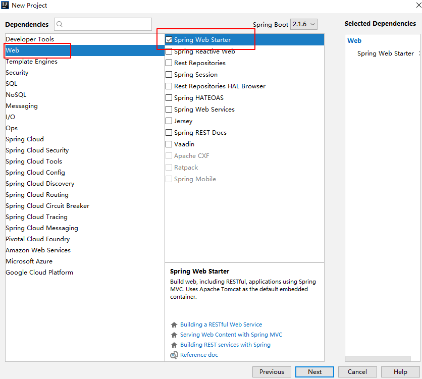This screenshot has width=422, height=379.
Task: Open Serving Web Content with Spring MVC link
Action: 231,335
